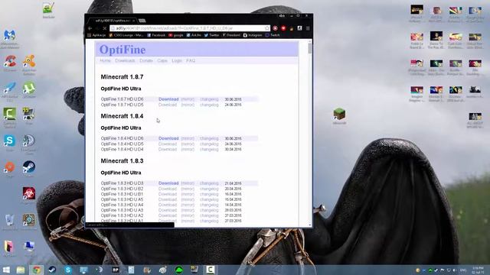Download OptiFine 1.8.4 HD U D6
Screen dimensions: 490x275
[168, 138]
